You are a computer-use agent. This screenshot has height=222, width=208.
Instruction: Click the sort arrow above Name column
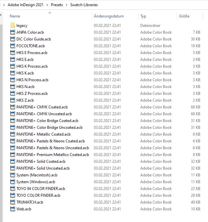[x=50, y=13]
